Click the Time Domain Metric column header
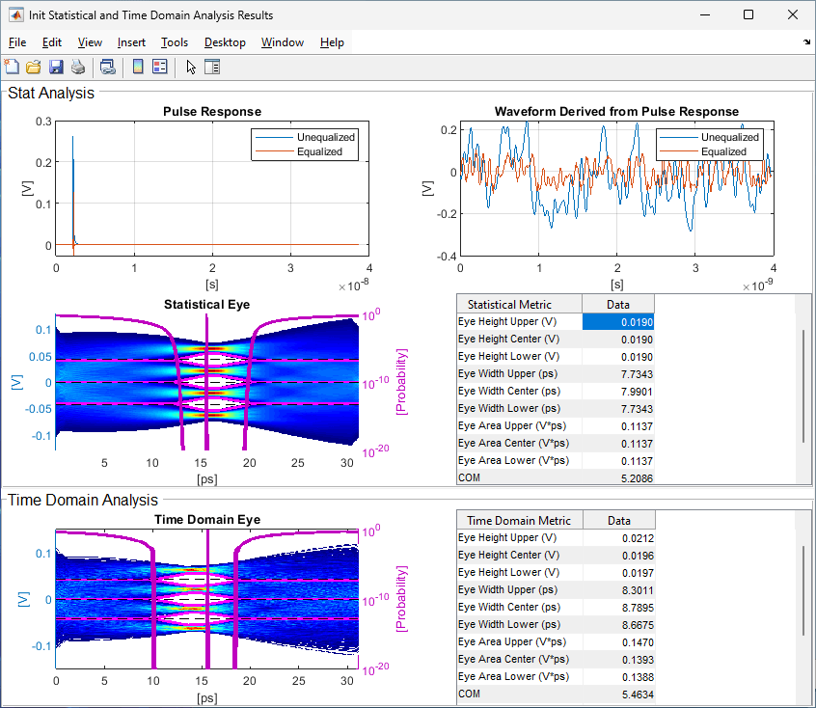 519,520
